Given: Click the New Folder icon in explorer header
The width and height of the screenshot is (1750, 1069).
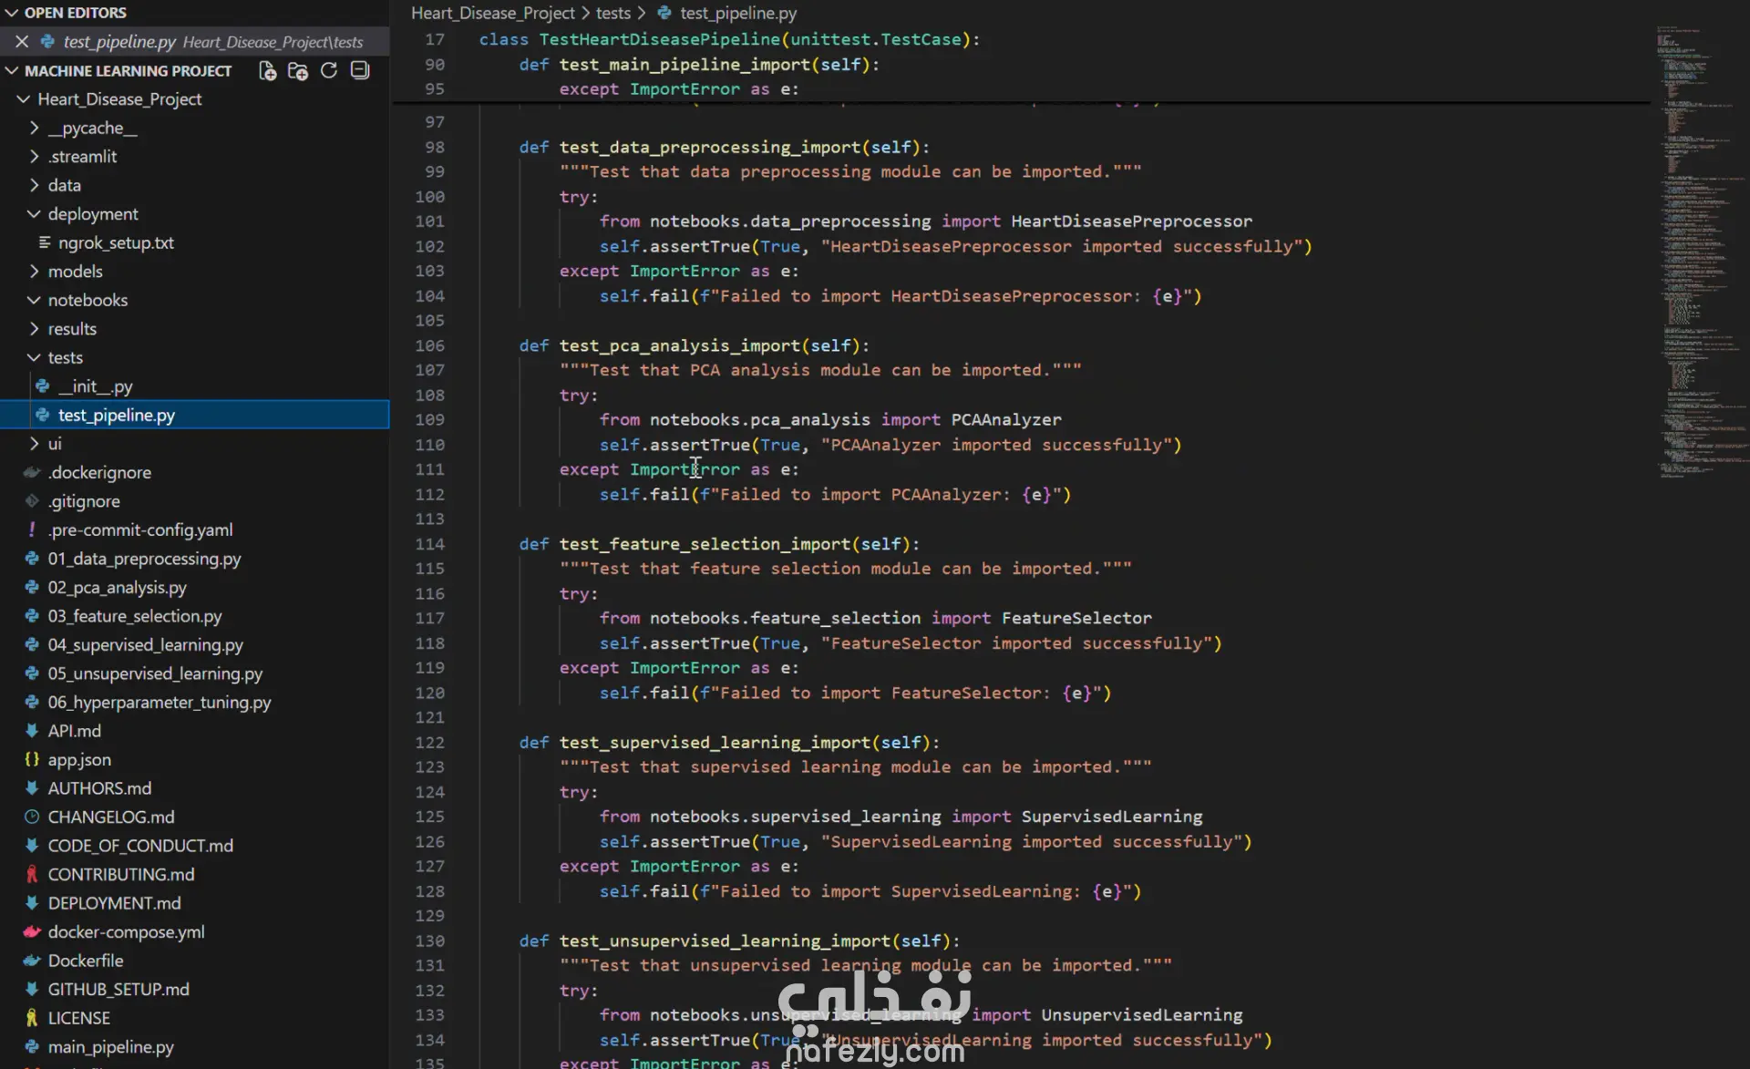Looking at the screenshot, I should click(298, 71).
